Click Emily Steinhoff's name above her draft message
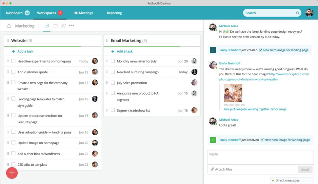This screenshot has height=184, width=318. coord(230,63)
